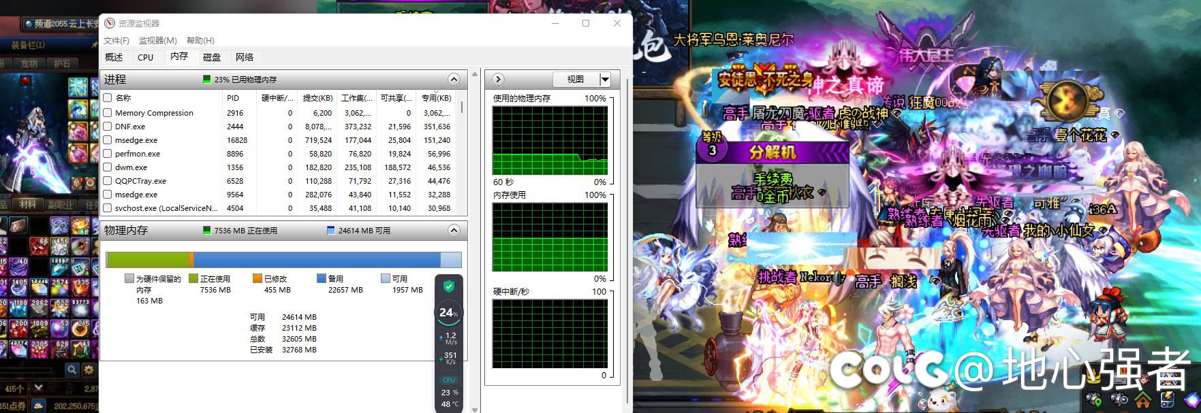Screen dimensions: 1201x413
Task: Click the inventory item labeled 2574
Action: pos(59,286)
